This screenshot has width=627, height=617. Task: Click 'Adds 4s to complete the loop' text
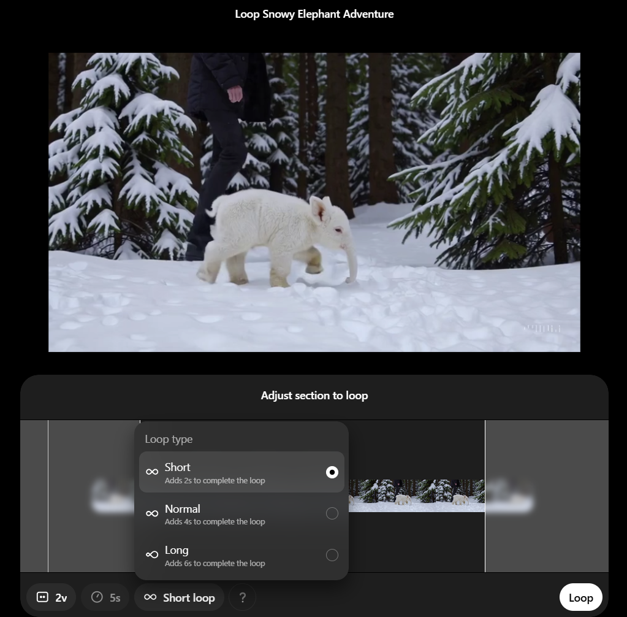pos(215,522)
